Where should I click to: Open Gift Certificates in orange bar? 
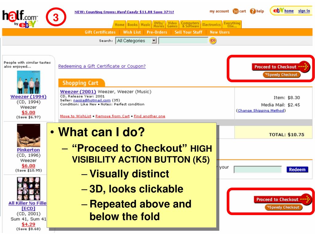coord(100,32)
